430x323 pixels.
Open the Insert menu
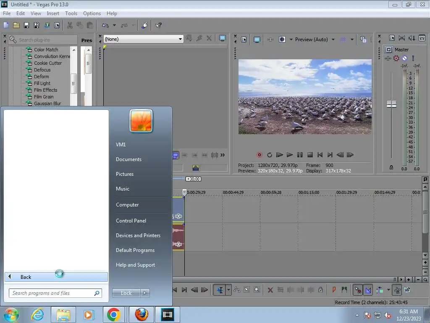[53, 13]
